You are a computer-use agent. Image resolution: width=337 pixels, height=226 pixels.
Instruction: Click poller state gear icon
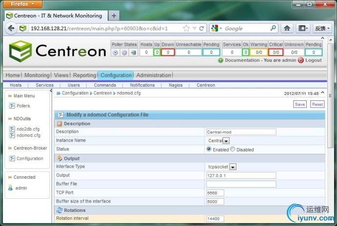coord(125,53)
